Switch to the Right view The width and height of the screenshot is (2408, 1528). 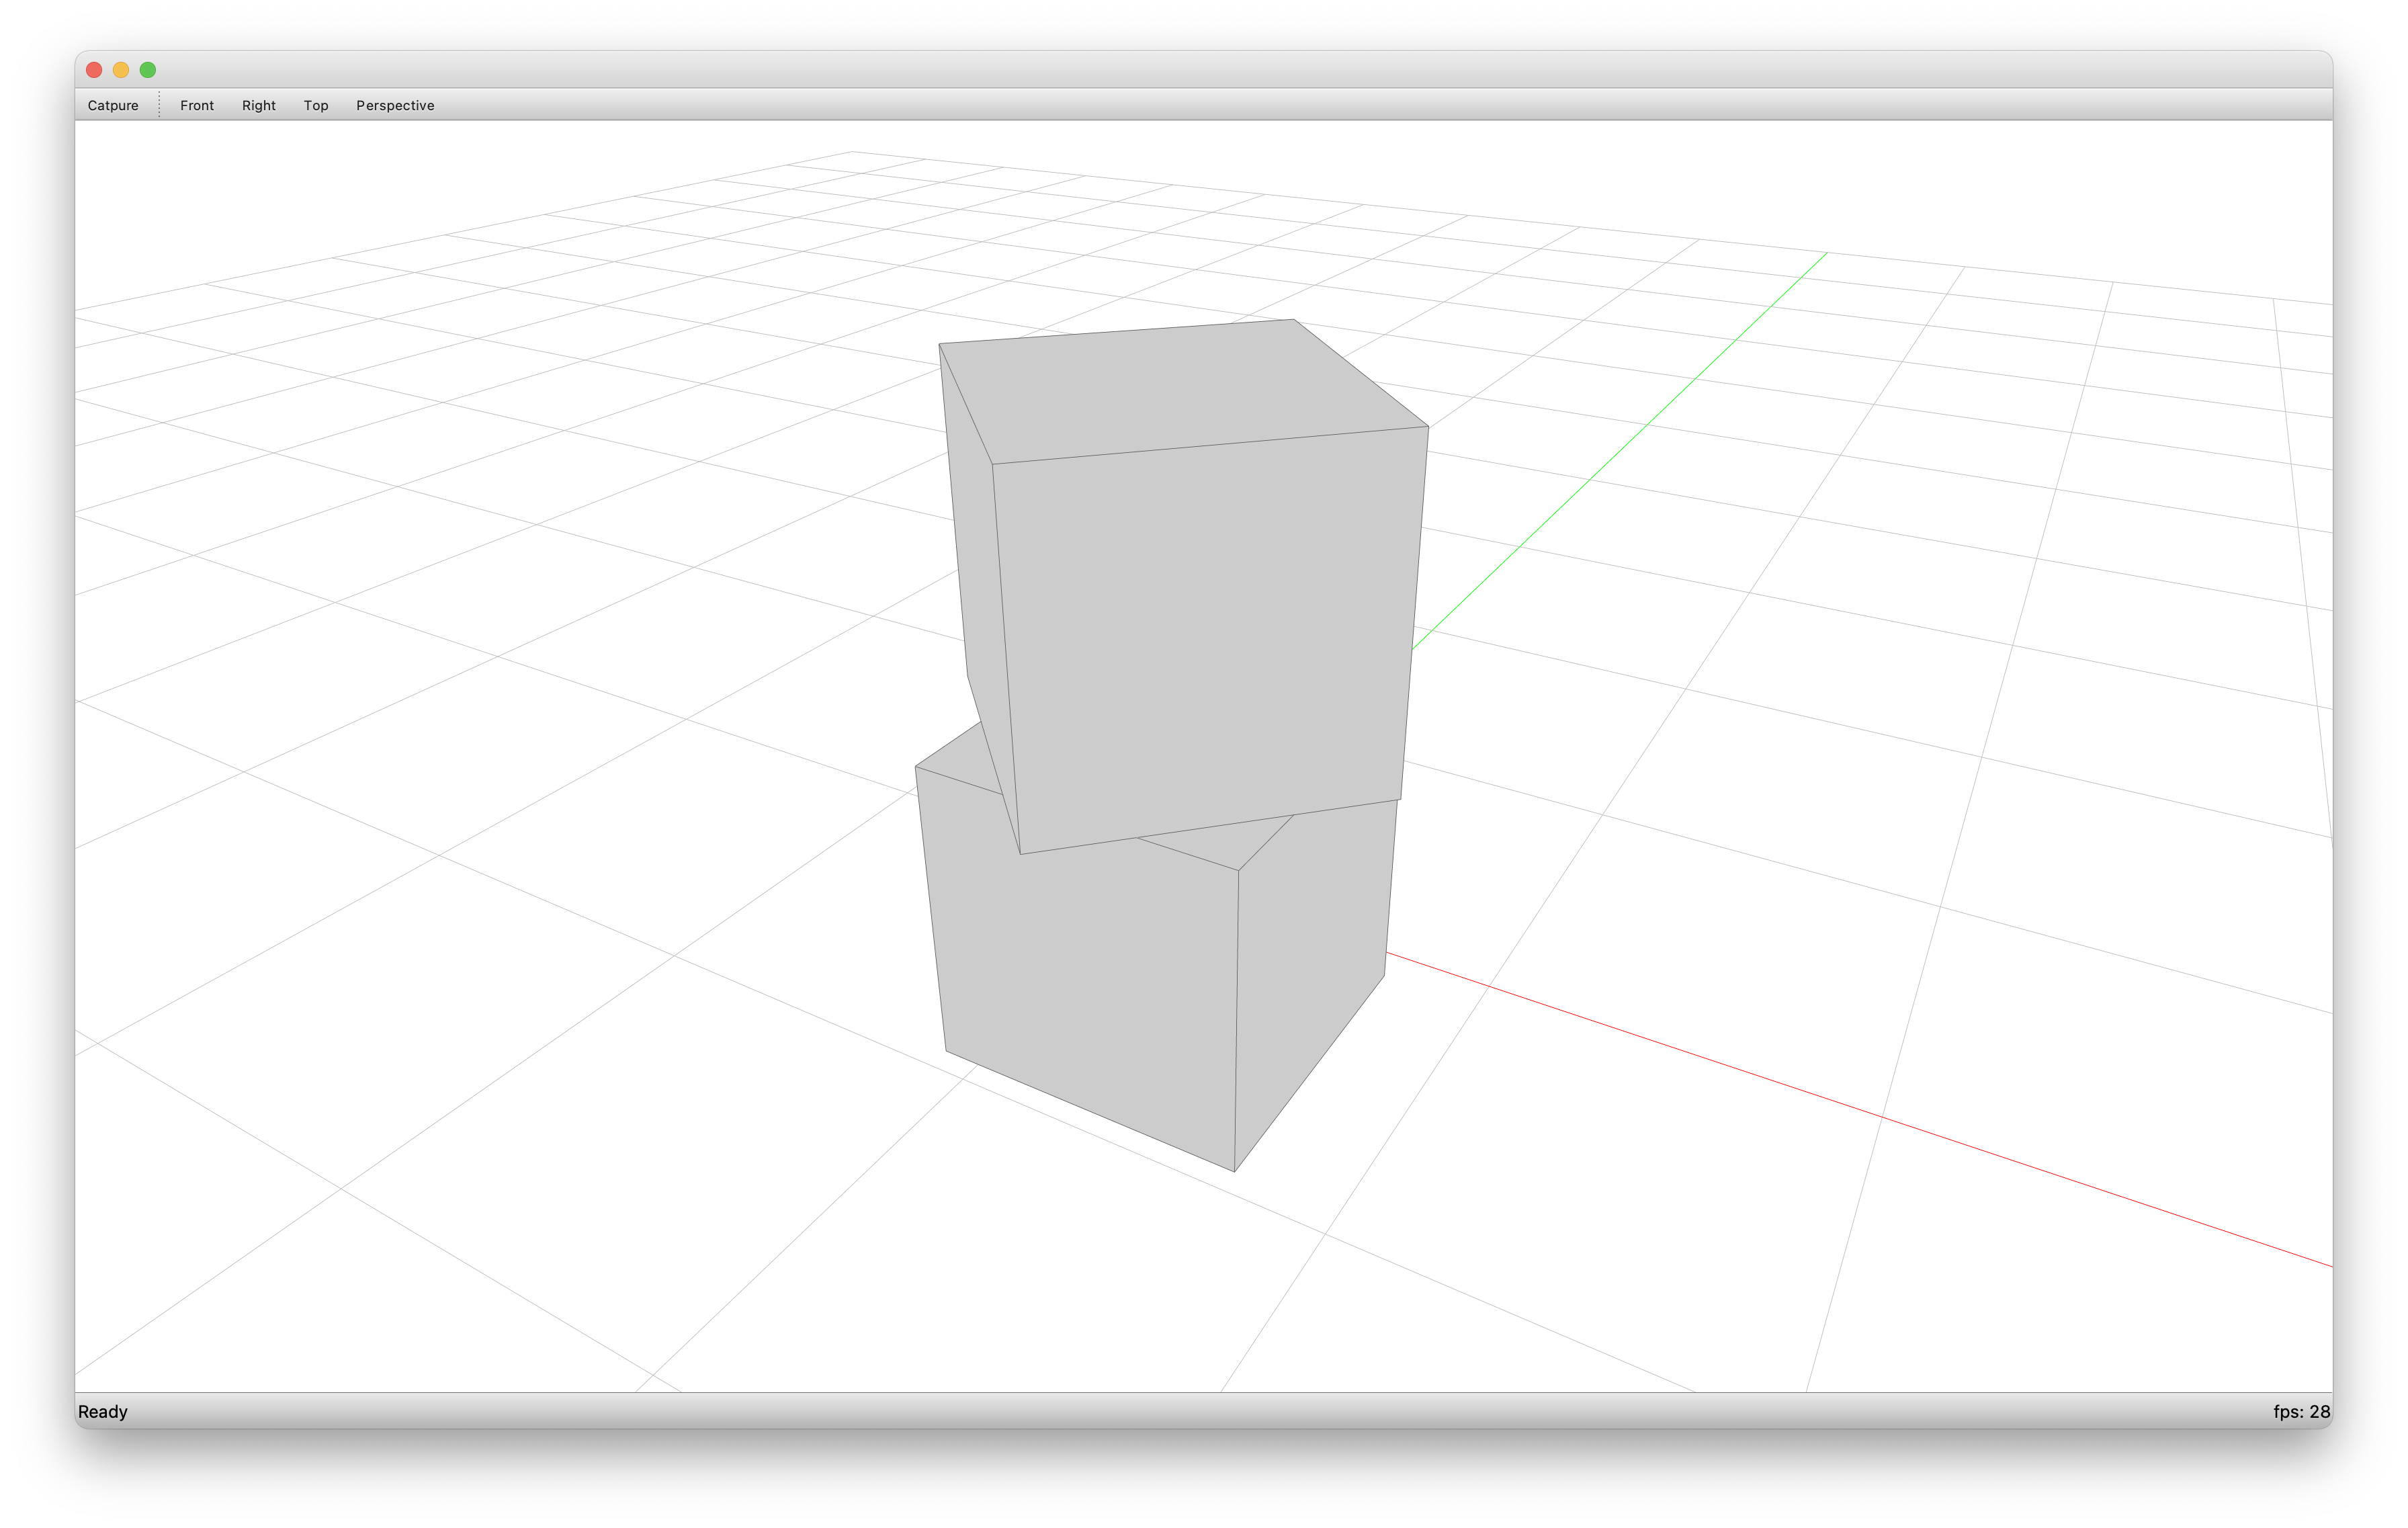[x=258, y=105]
